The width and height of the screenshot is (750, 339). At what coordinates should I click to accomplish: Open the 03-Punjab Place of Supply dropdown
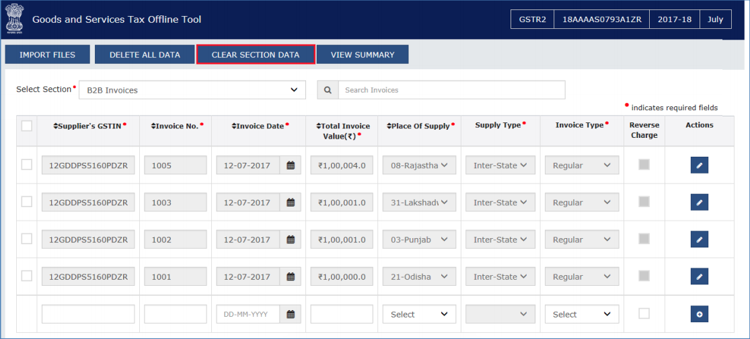419,239
